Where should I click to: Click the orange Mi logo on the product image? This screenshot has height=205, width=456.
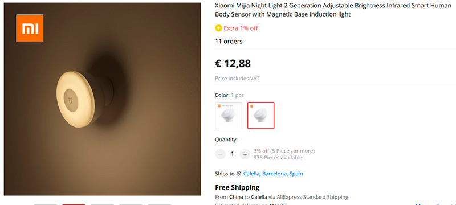pyautogui.click(x=30, y=28)
